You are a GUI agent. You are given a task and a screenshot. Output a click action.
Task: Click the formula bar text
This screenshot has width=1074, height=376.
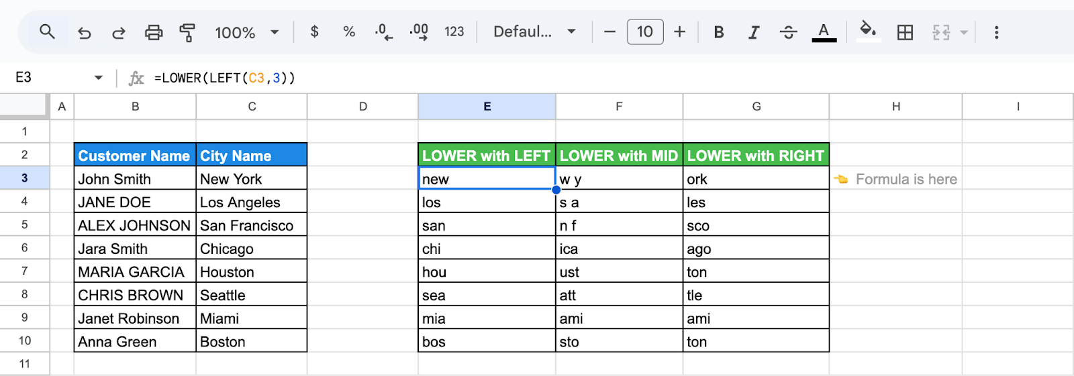coord(225,78)
